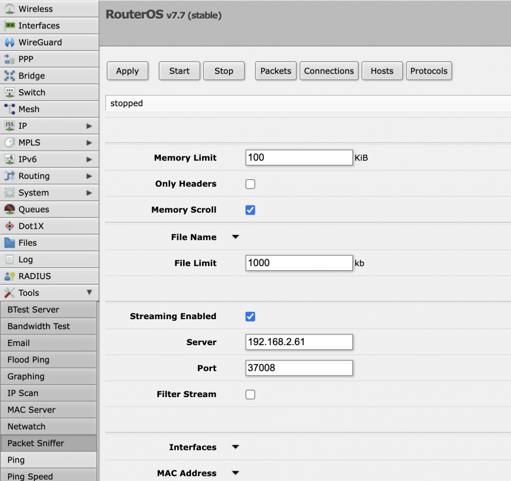511x481 pixels.
Task: Click the Port input field
Action: [x=299, y=368]
